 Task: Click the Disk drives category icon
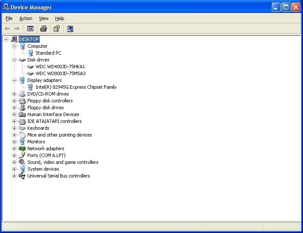click(22, 60)
